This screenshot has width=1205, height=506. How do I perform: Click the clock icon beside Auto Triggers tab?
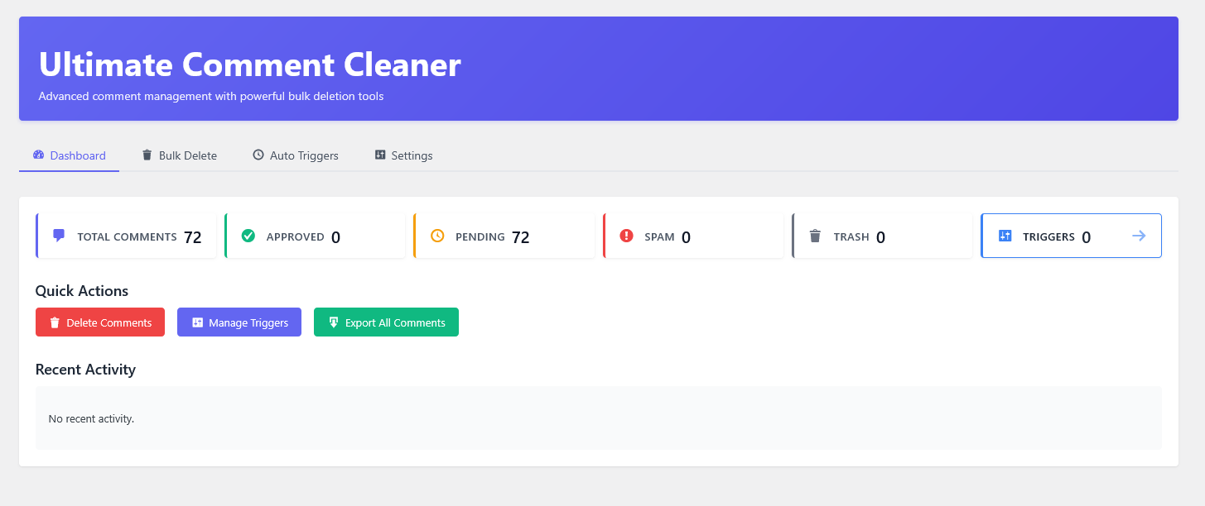(258, 155)
